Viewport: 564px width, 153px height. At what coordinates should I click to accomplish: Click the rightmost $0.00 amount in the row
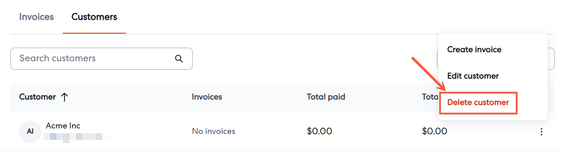point(435,131)
